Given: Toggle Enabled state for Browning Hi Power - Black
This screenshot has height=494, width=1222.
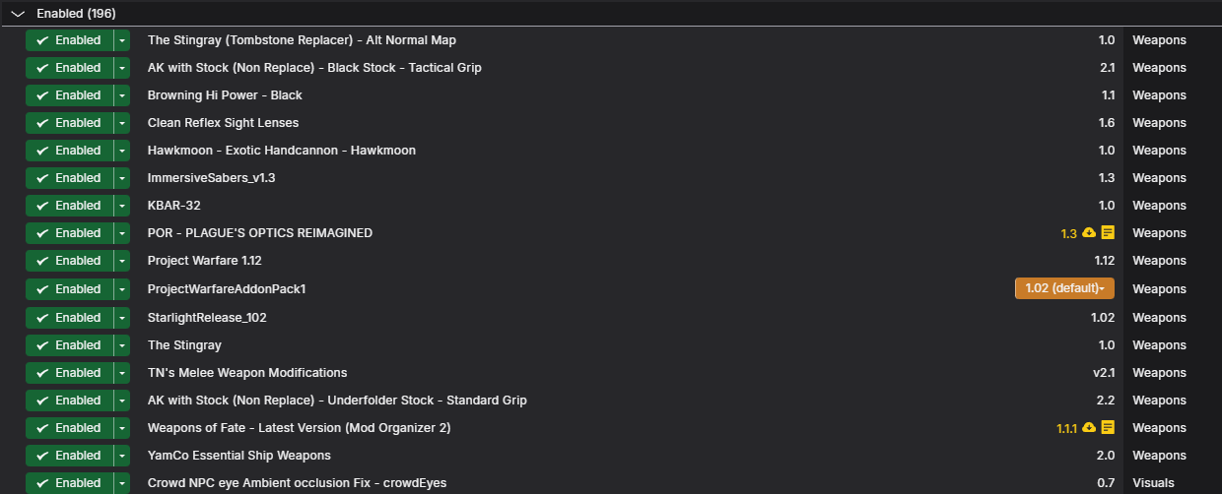Looking at the screenshot, I should 69,95.
